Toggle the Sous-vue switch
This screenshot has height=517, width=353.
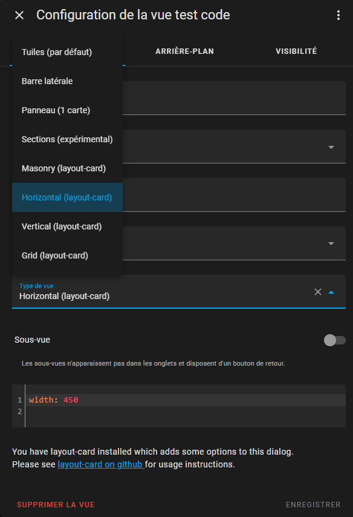point(334,340)
